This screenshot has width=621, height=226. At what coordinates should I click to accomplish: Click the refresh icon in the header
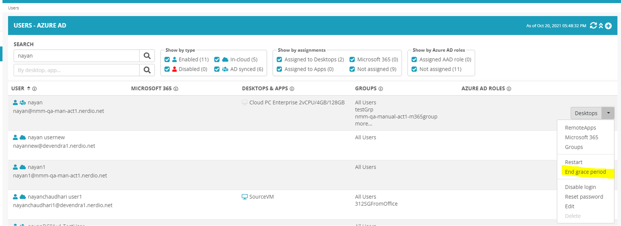click(593, 26)
